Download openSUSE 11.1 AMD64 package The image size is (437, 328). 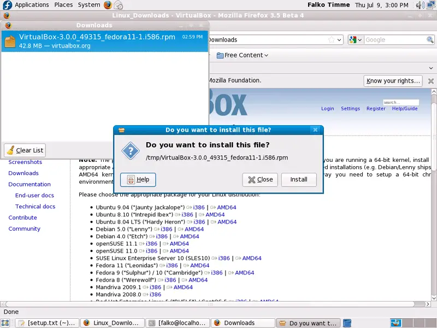coord(179,244)
